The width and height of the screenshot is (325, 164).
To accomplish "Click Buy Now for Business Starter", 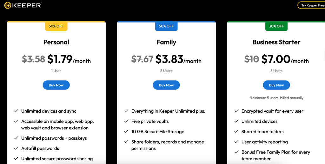I will 276,85.
